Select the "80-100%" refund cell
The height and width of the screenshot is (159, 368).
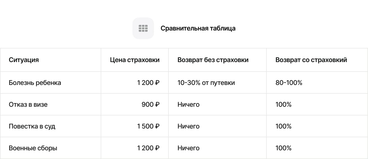pyautogui.click(x=289, y=82)
